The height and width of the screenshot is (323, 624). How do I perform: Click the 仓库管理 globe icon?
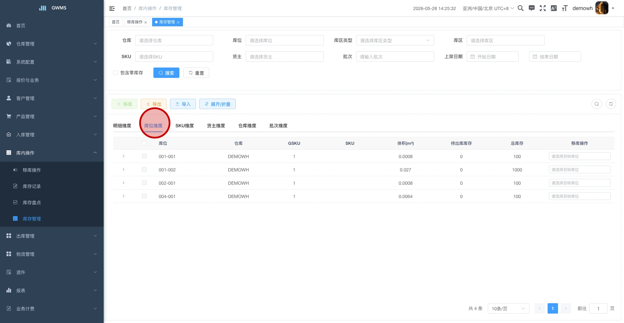coord(9,43)
